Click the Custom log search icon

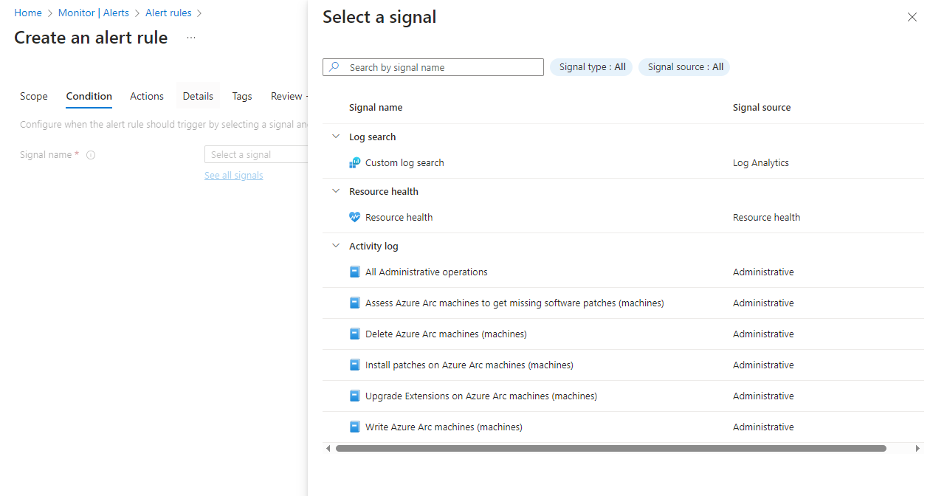pyautogui.click(x=355, y=162)
